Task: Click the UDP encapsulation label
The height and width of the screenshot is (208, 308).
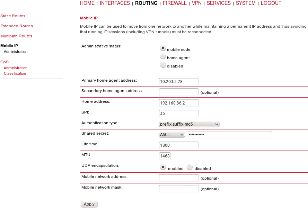Action: (x=100, y=165)
